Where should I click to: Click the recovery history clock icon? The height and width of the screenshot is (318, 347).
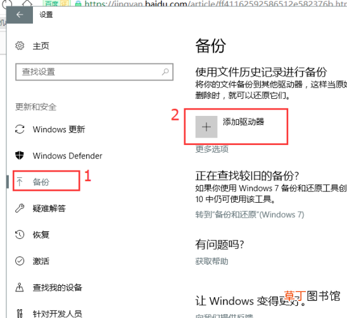click(20, 234)
